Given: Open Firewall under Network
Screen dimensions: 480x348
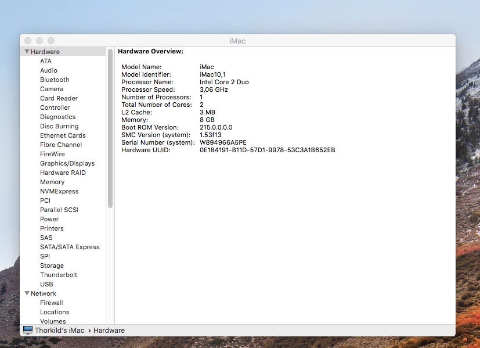Looking at the screenshot, I should click(52, 303).
